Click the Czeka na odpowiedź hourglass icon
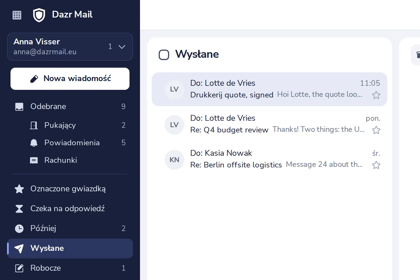 [x=19, y=209]
